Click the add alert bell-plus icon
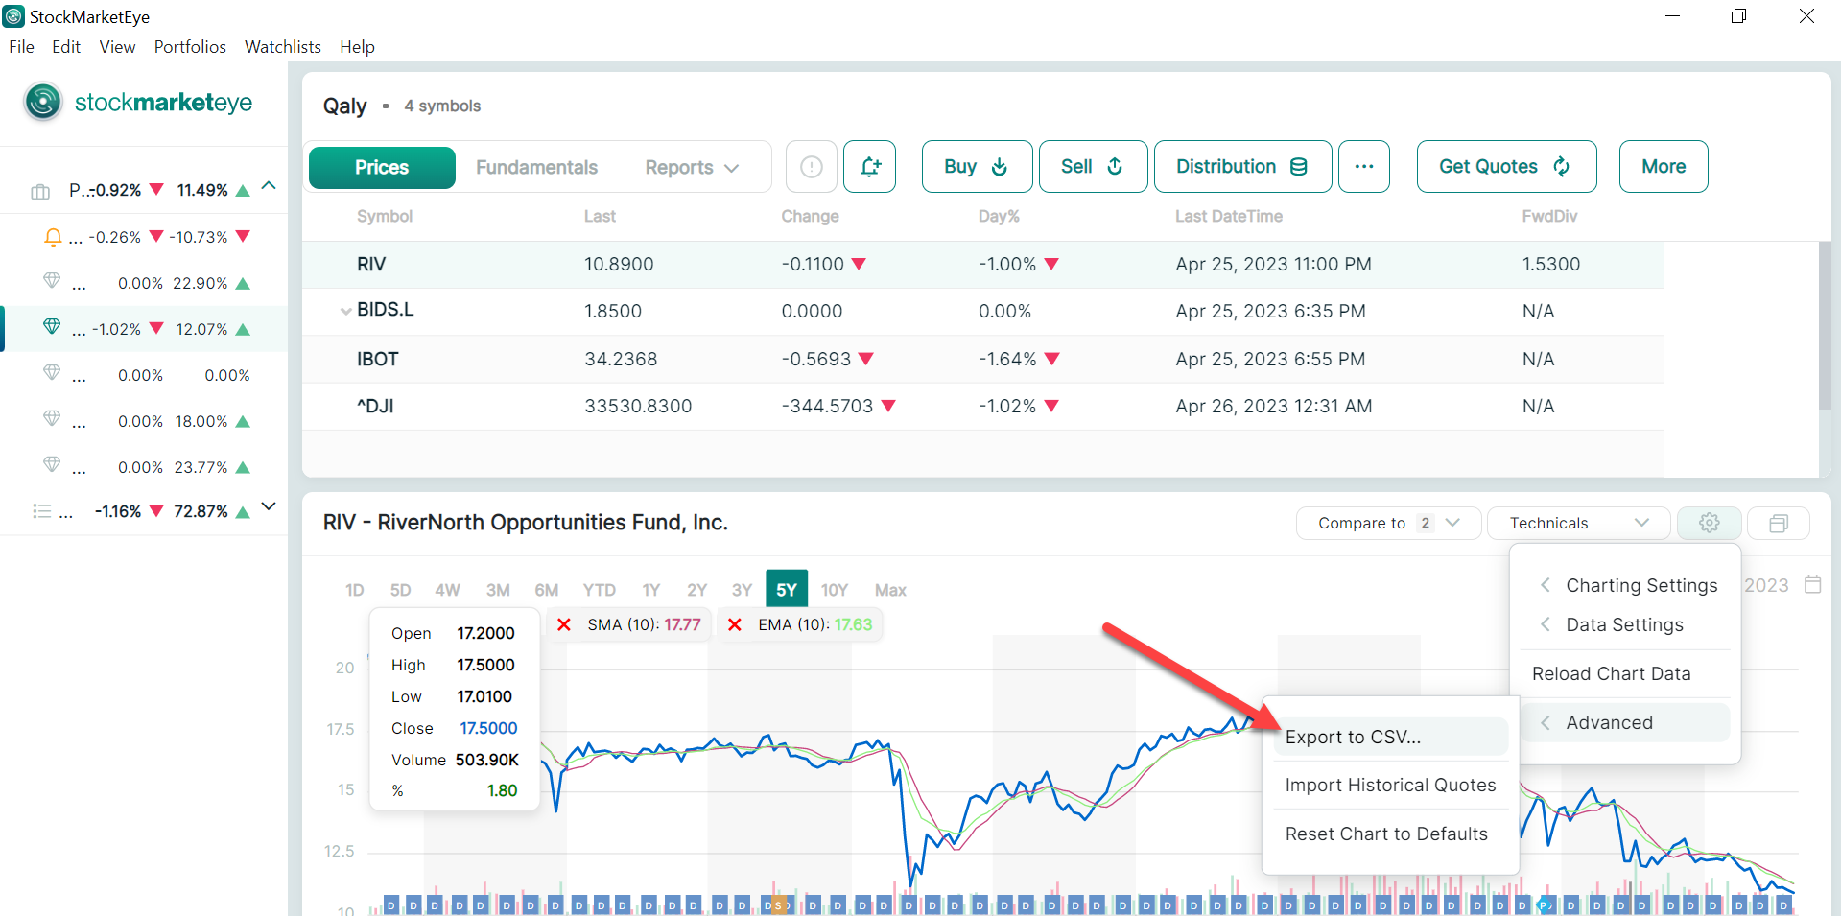 (870, 167)
